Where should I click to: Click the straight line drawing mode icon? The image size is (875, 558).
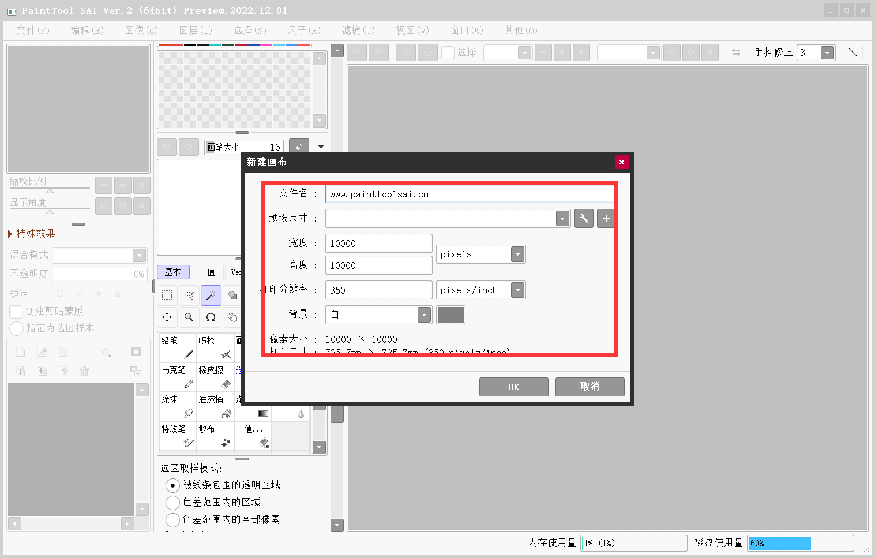click(x=853, y=53)
